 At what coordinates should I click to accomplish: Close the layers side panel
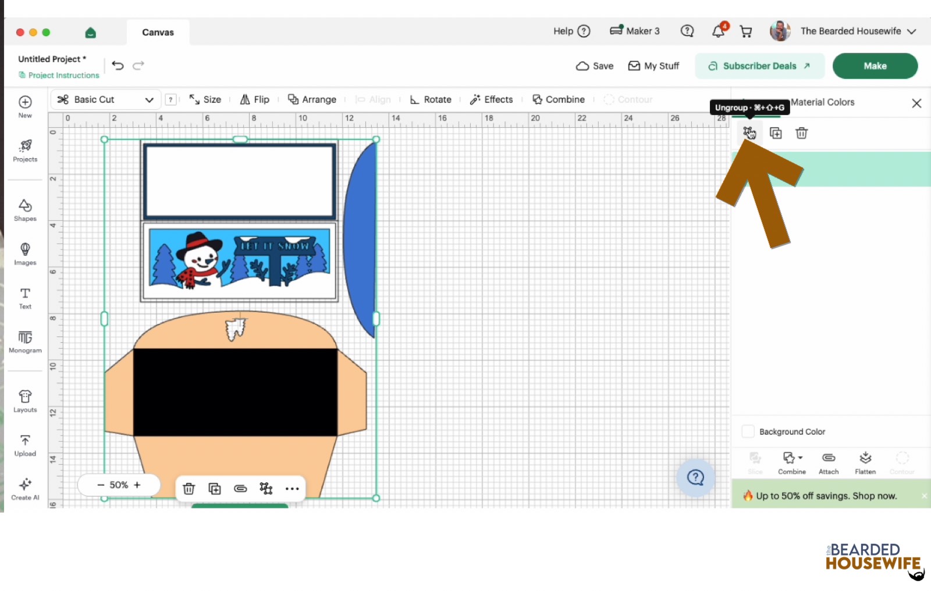click(916, 103)
